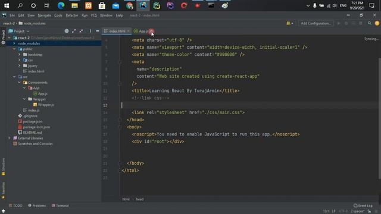Show hidden system tray icons
The height and width of the screenshot is (214, 381).
[308, 5]
